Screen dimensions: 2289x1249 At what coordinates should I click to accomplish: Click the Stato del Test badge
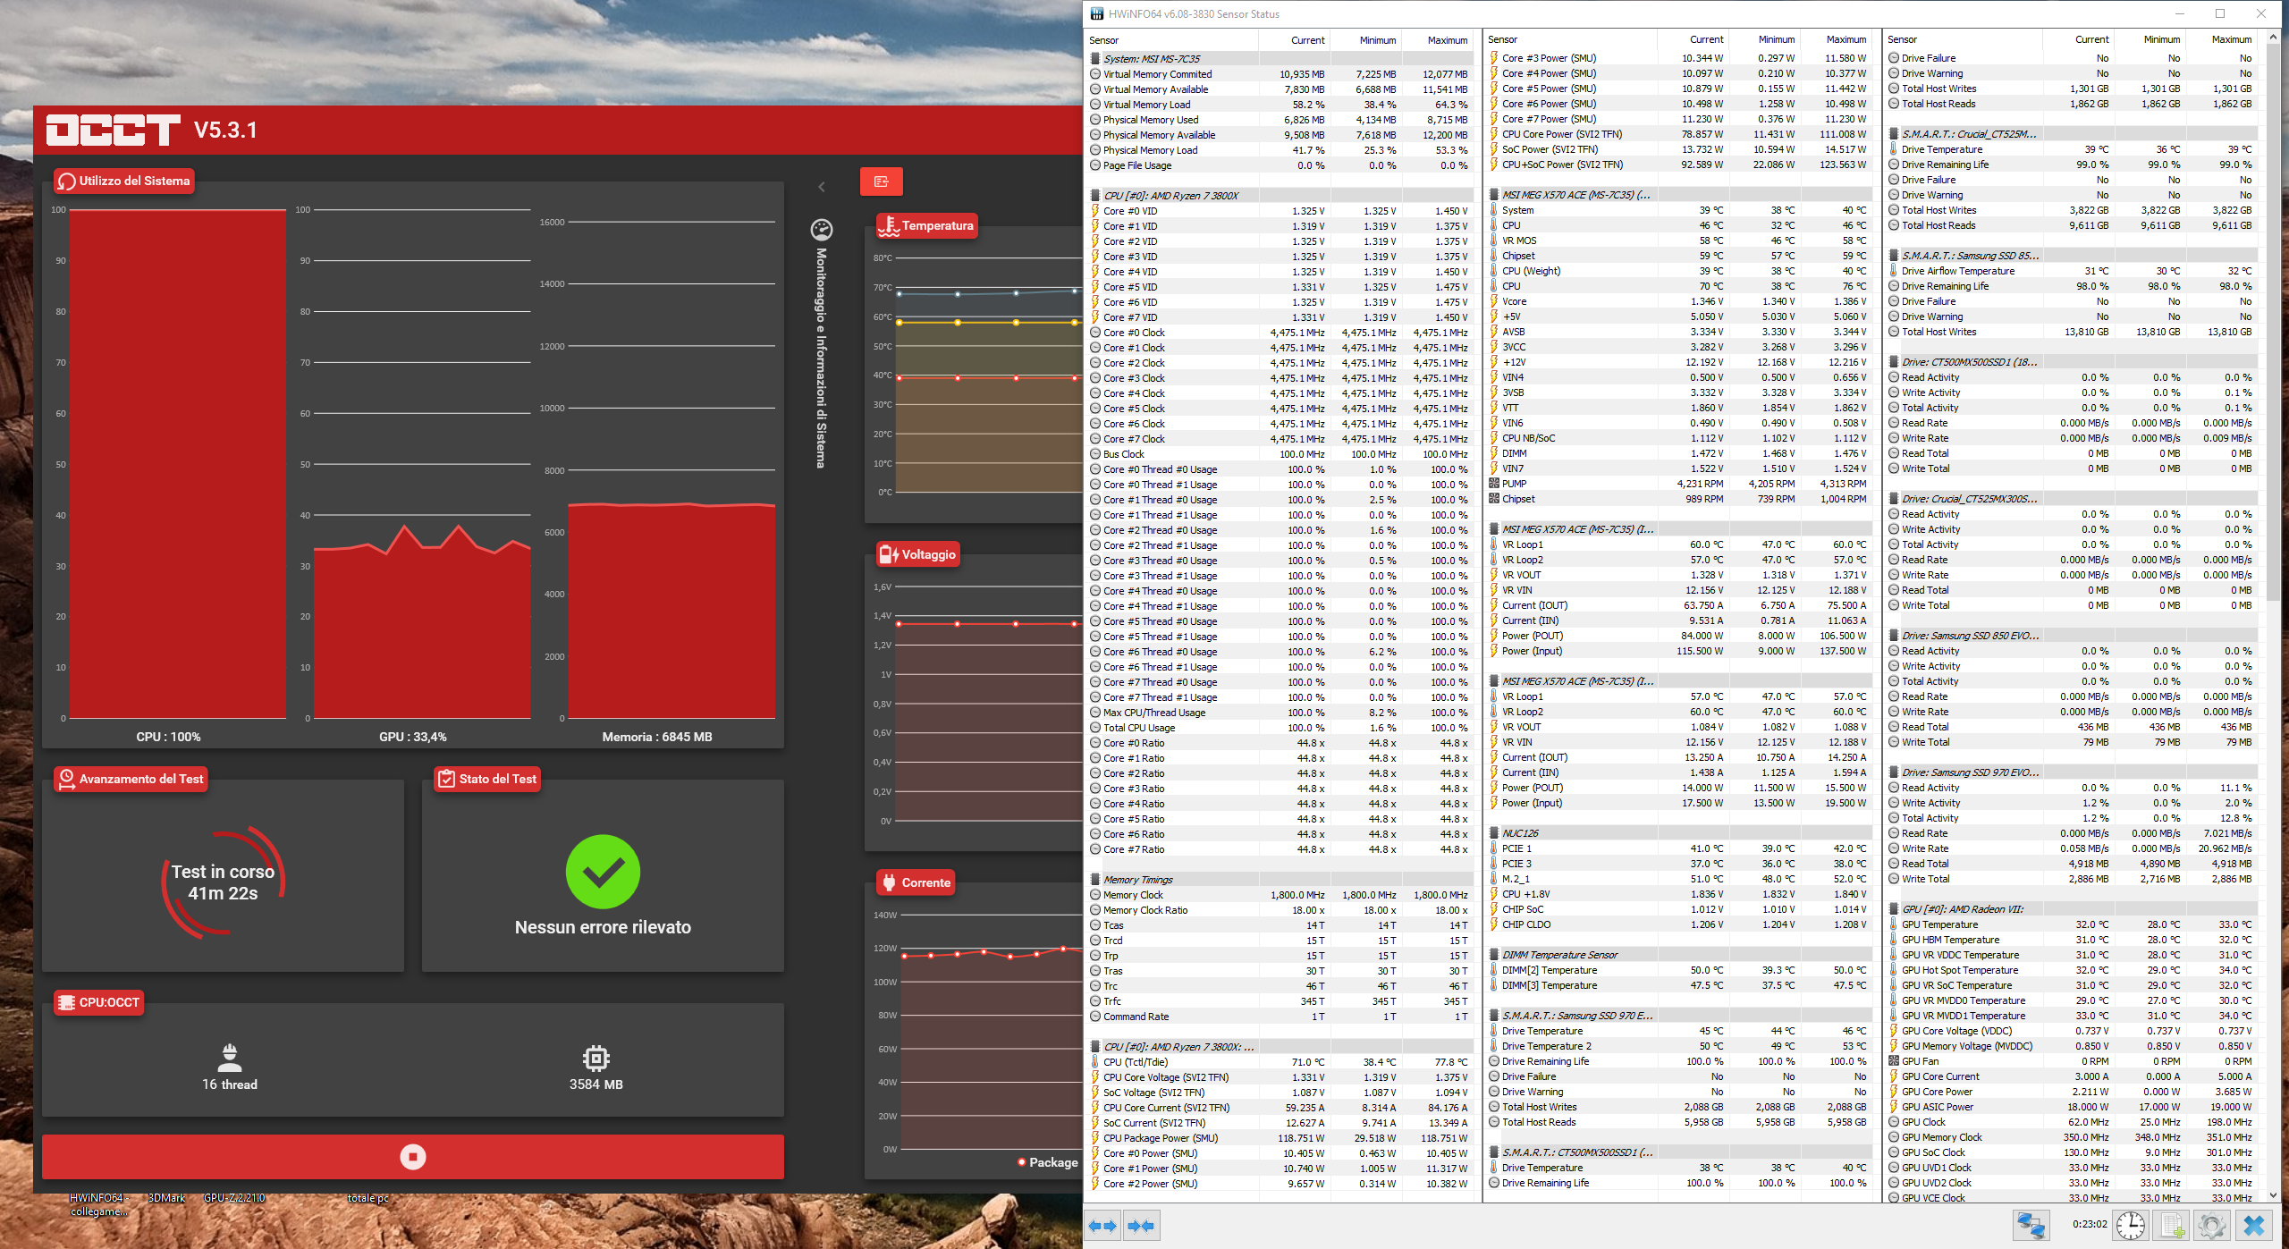tap(487, 779)
